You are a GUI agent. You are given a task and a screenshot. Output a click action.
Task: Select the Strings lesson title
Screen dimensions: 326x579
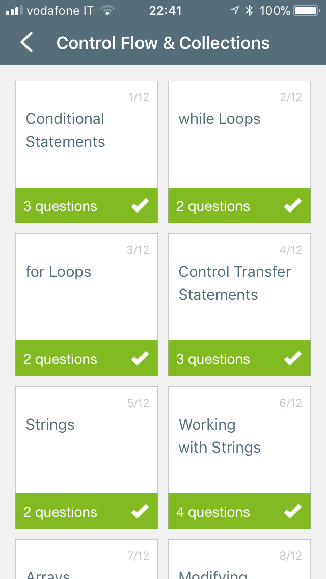tap(50, 425)
